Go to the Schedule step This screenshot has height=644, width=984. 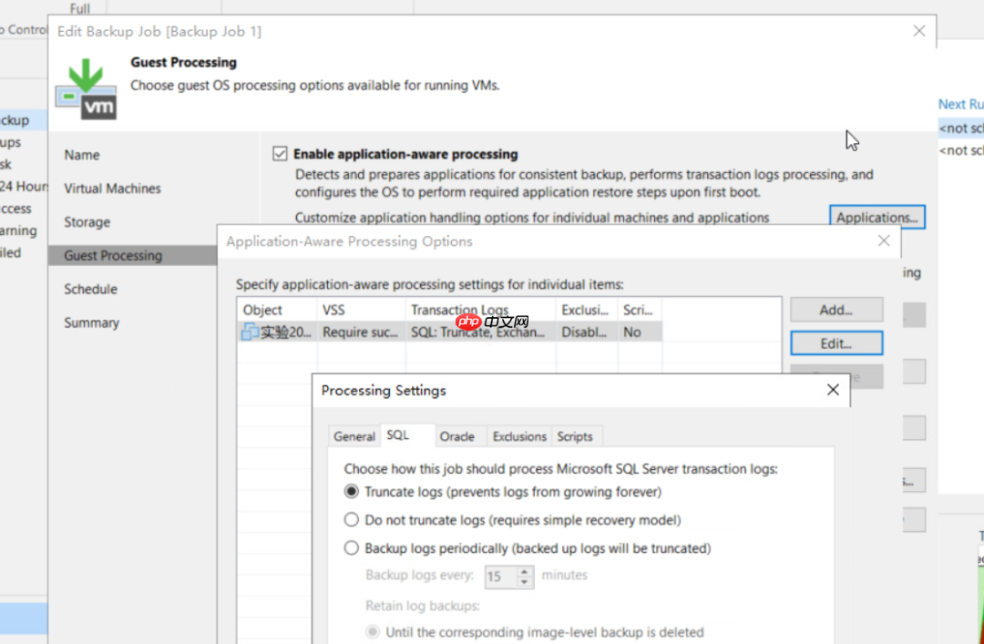tap(91, 289)
